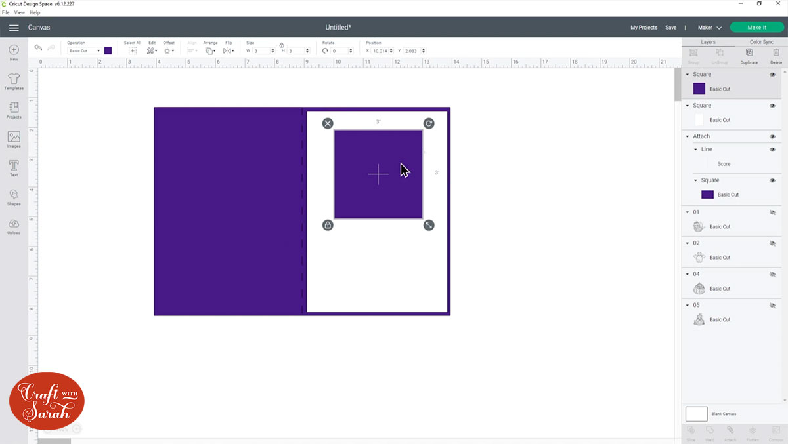Open the Shapes tool

coord(14,197)
